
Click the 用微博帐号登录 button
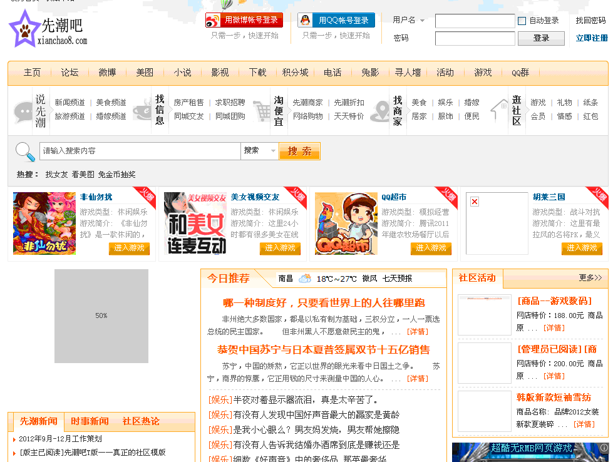click(x=244, y=20)
